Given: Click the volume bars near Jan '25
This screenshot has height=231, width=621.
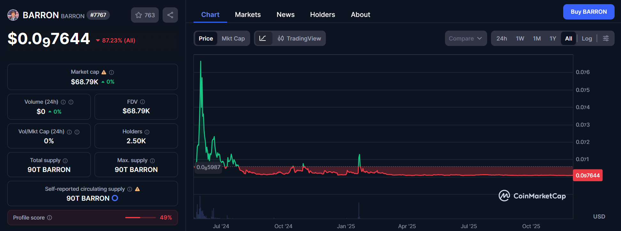Looking at the screenshot, I should (359, 210).
